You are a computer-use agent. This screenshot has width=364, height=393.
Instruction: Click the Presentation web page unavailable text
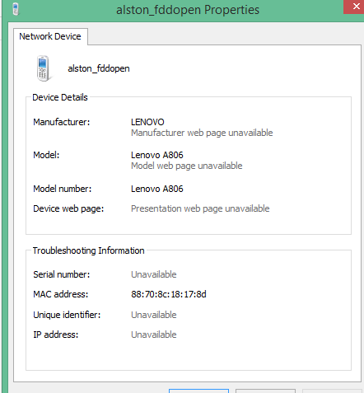pos(200,208)
